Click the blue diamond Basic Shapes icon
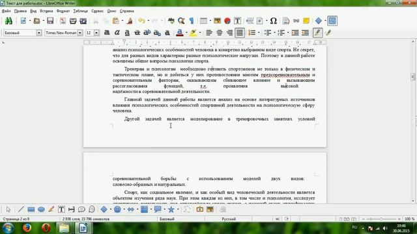This screenshot has width=417, height=234. pyautogui.click(x=319, y=21)
